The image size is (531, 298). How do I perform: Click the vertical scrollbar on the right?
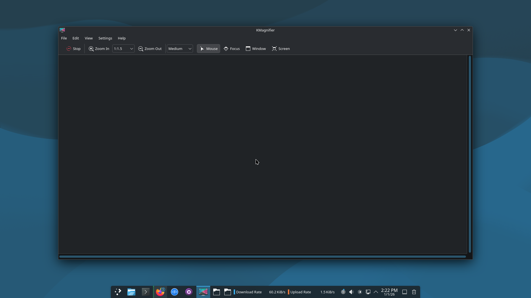[470, 154]
